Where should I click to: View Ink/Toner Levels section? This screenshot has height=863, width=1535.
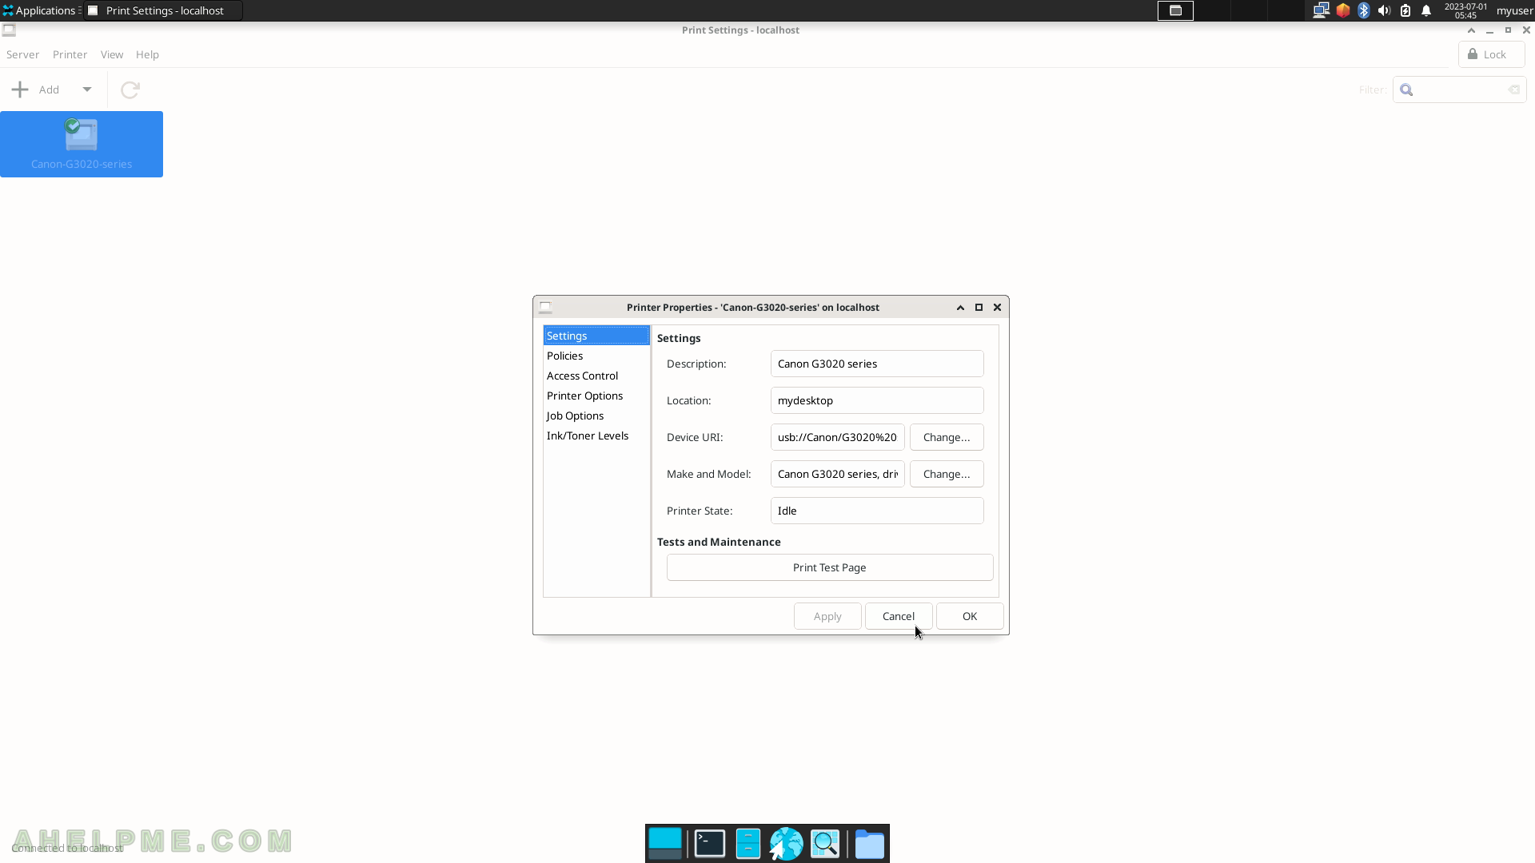pyautogui.click(x=596, y=435)
